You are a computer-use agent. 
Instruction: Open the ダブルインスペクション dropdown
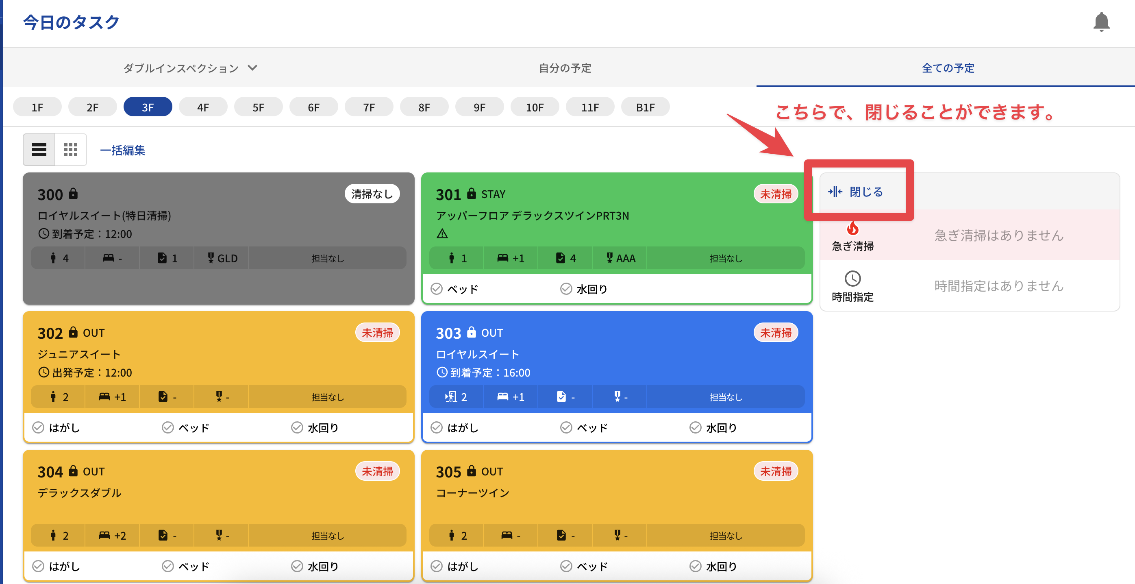189,68
